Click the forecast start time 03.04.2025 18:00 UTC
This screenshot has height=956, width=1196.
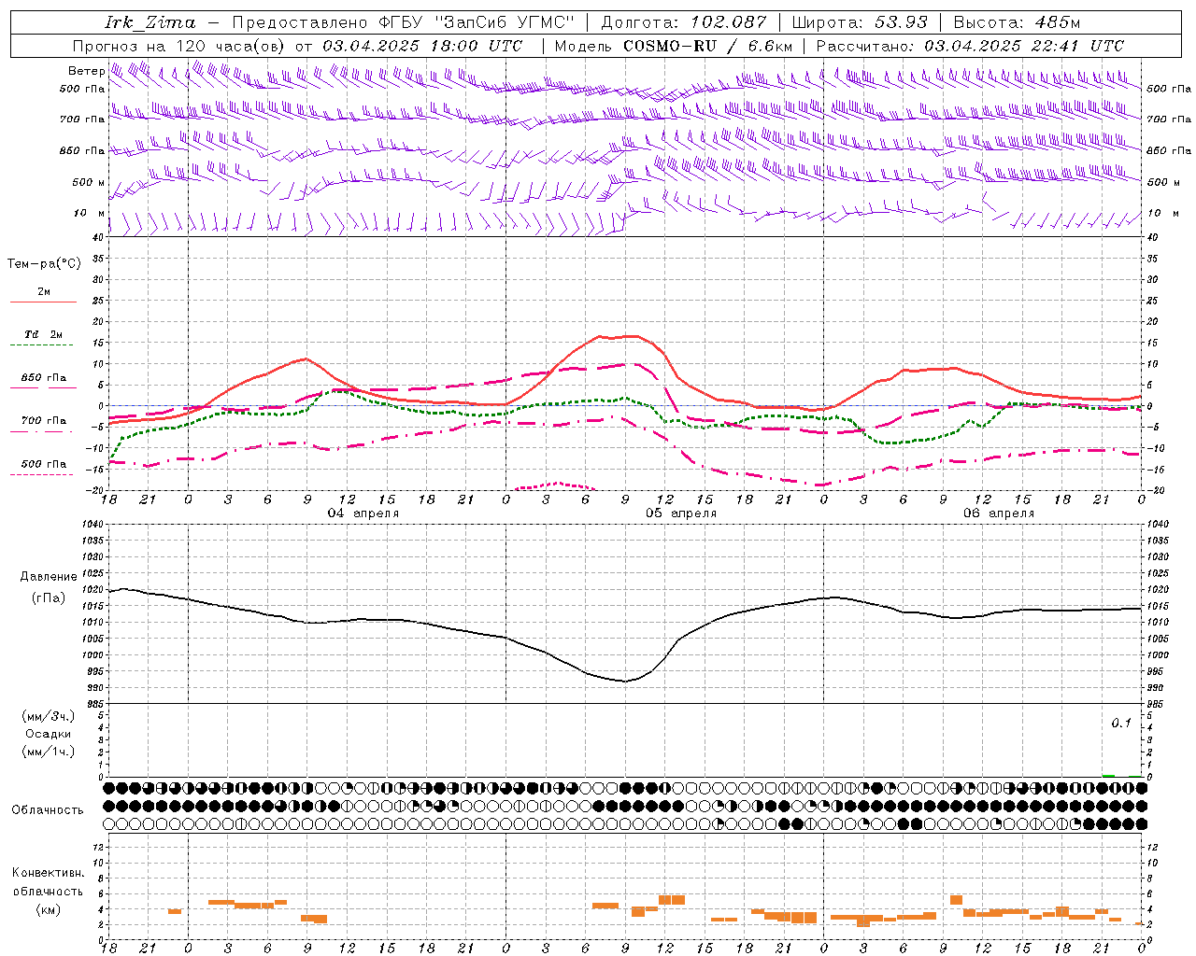(x=422, y=46)
